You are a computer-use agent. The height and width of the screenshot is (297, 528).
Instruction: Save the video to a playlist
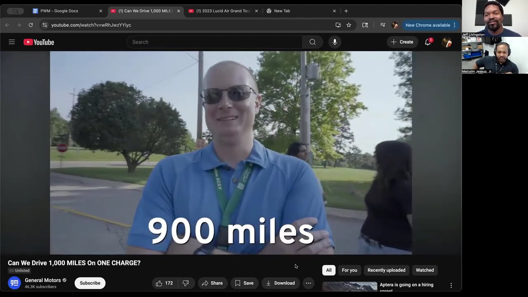click(244, 283)
